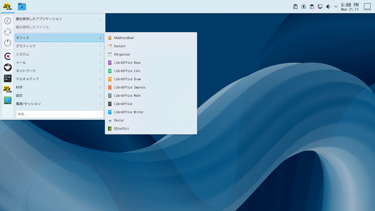Open the 6:00 PM clock calendar

click(x=350, y=7)
